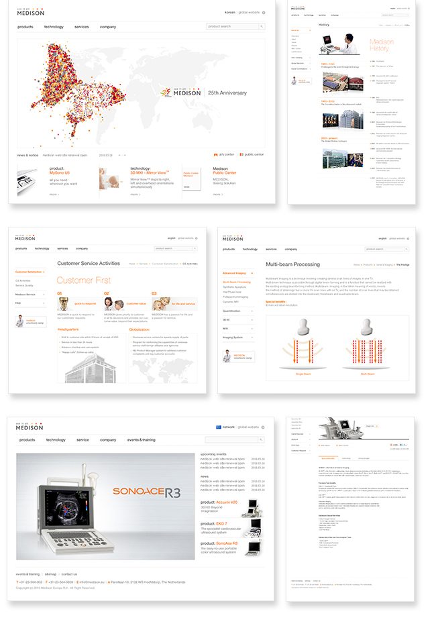436x634 pixels.
Task: Click the contact us footer link
Action: [x=69, y=574]
